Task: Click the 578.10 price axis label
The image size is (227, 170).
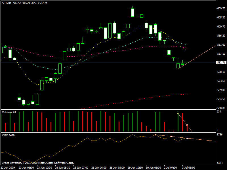Action: click(x=221, y=72)
